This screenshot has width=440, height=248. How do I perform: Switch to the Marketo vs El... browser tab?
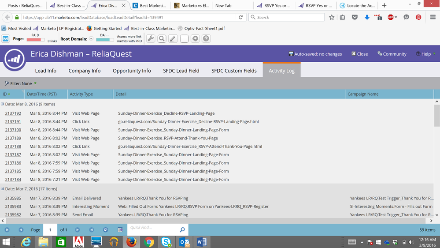191,6
